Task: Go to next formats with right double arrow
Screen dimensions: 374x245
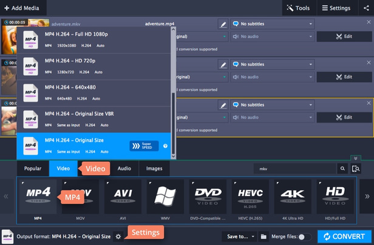Action: (x=367, y=196)
